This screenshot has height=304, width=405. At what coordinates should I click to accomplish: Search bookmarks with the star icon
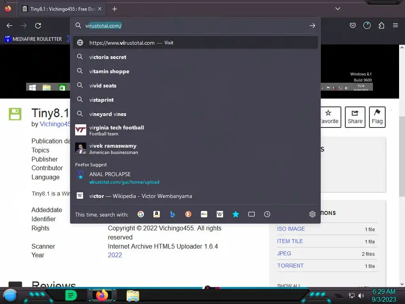point(236,214)
